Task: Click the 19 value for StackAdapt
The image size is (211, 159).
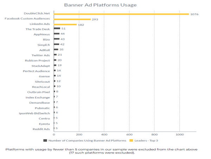Action: (x=60, y=65)
